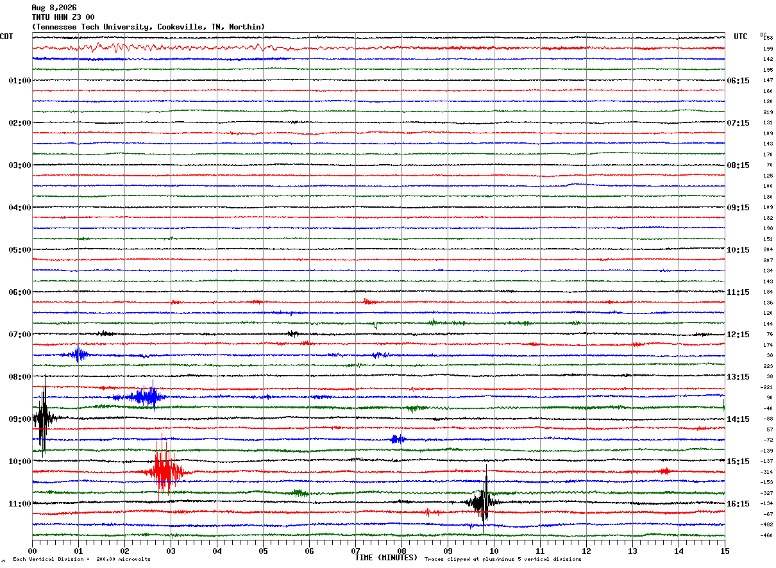Click the DC offset value 158
This screenshot has height=568, width=776.
click(x=768, y=38)
